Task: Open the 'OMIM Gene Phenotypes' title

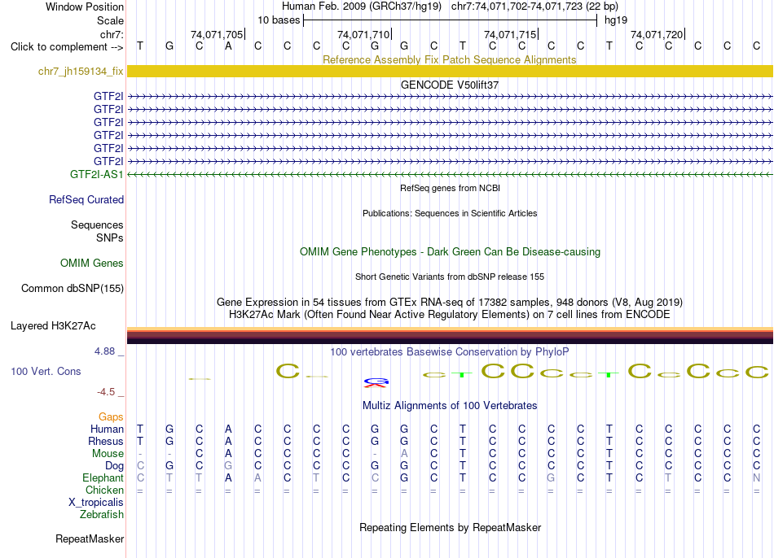Action: point(450,252)
